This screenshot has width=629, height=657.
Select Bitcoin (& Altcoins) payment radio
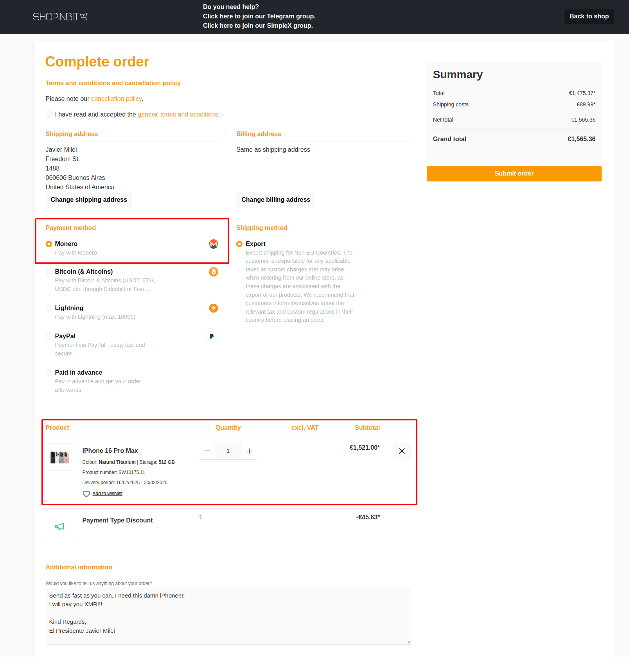point(49,272)
